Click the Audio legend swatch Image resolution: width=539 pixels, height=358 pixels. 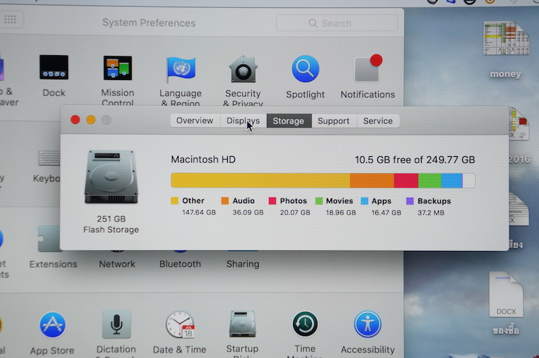pos(225,201)
